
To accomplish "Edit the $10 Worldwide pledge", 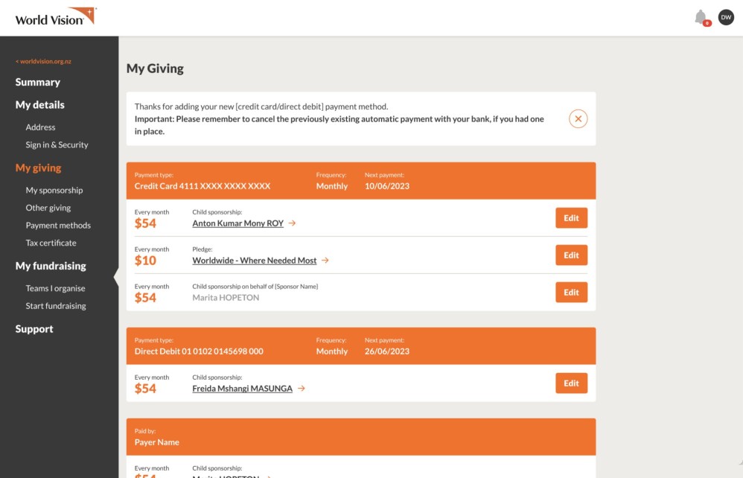I will pyautogui.click(x=571, y=255).
